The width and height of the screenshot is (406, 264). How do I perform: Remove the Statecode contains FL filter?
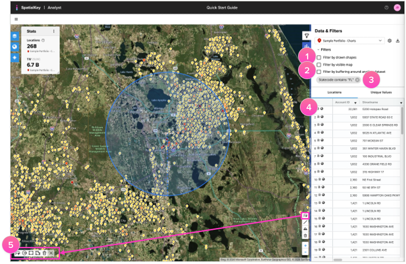[x=357, y=80]
